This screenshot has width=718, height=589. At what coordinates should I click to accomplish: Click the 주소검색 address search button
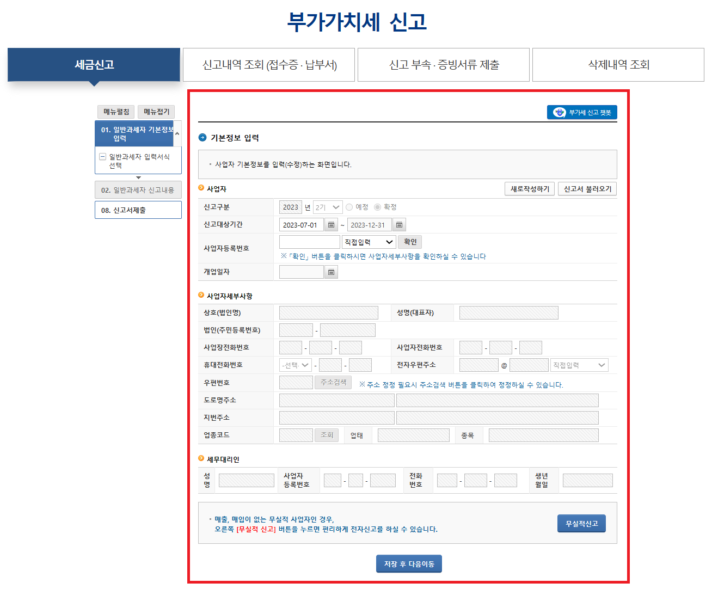tap(333, 382)
